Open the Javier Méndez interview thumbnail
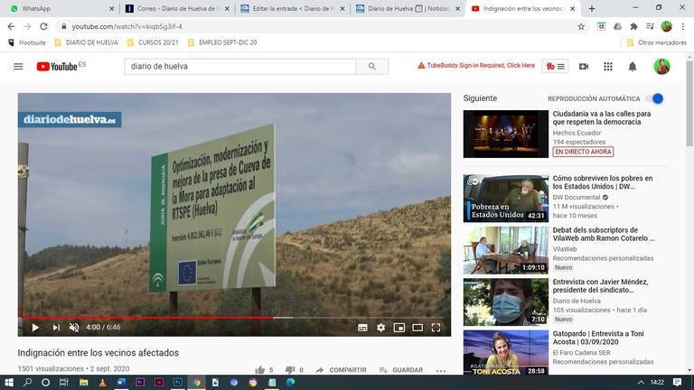Viewport: 694px width, 390px height. coord(505,302)
